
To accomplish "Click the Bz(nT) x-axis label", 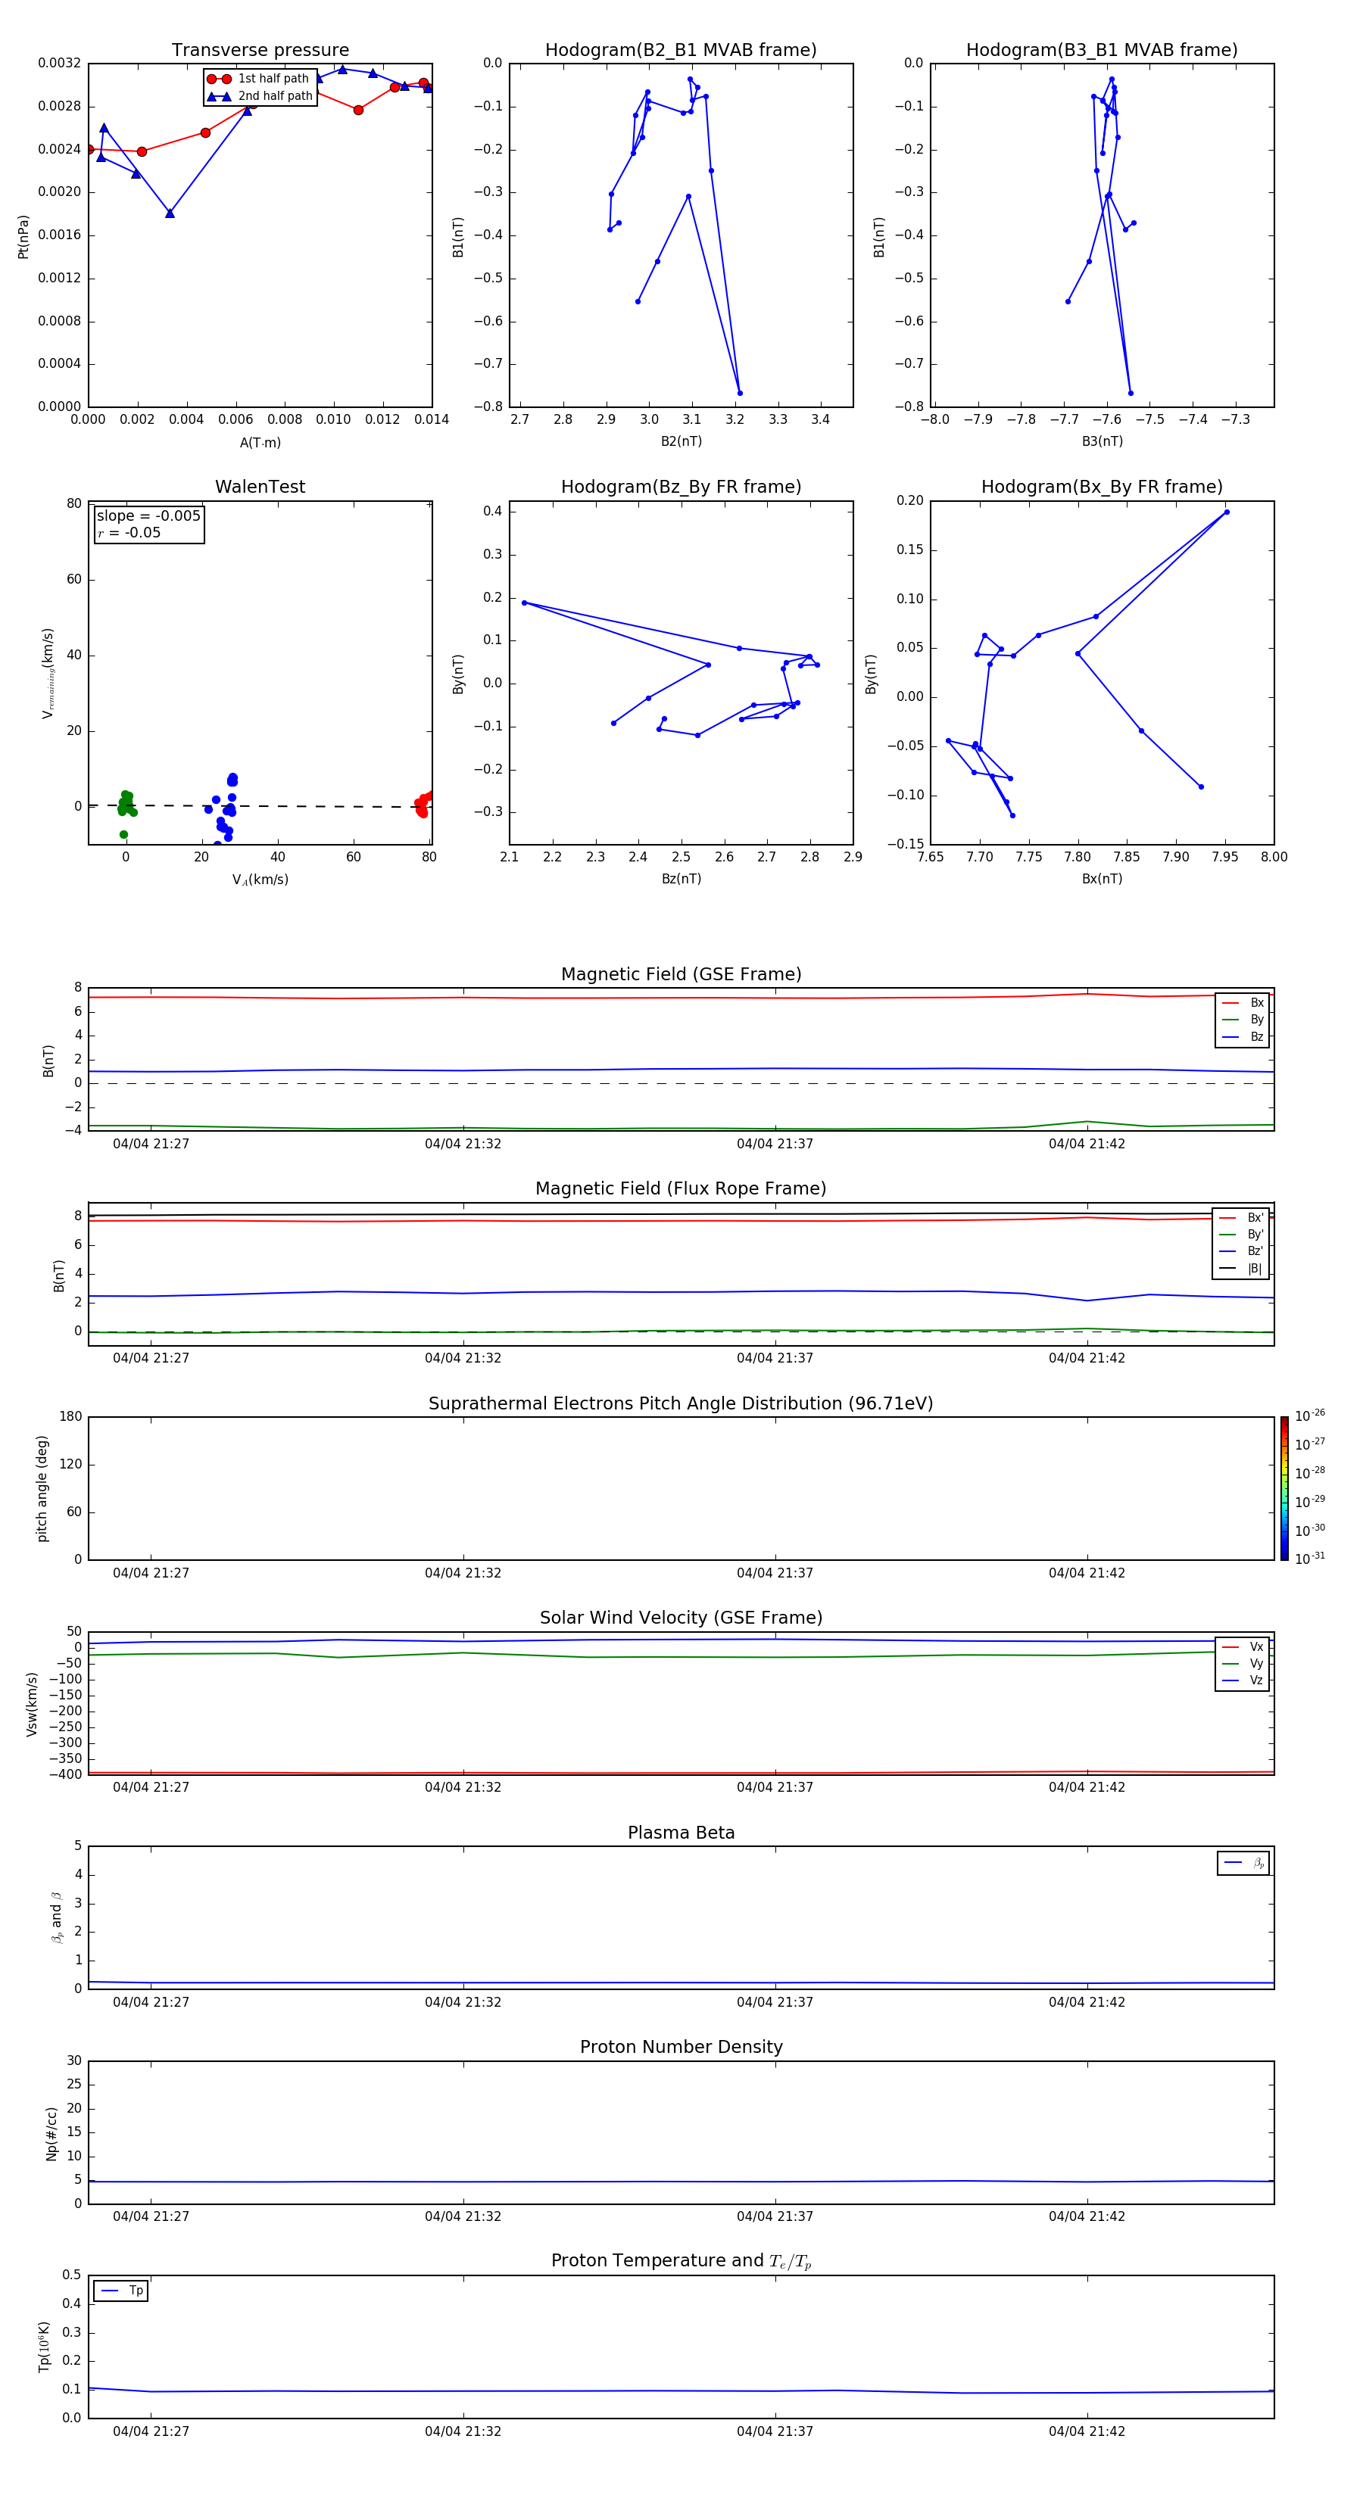I will [681, 879].
